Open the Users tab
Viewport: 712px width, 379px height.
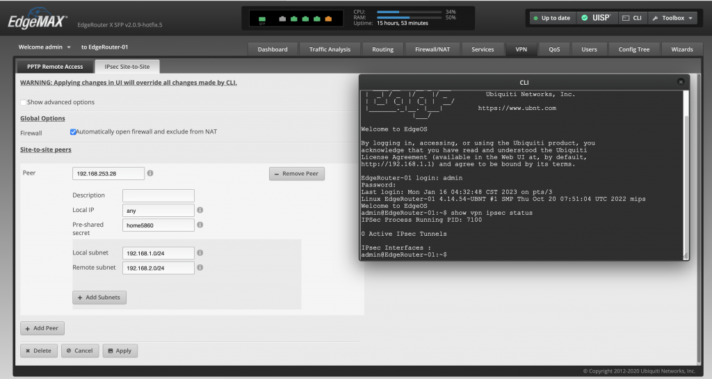[x=590, y=49]
